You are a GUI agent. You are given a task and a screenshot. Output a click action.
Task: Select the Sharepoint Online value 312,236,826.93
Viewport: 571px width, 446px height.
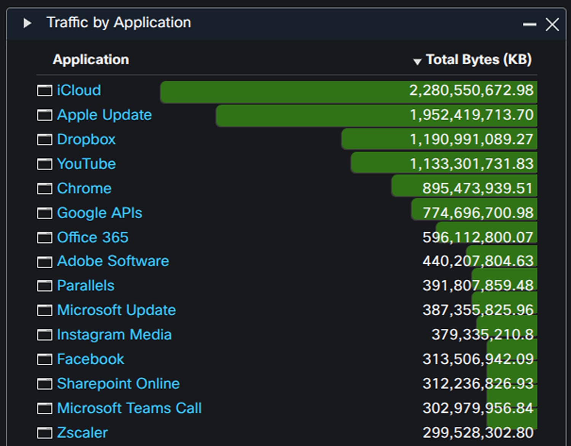click(x=478, y=384)
